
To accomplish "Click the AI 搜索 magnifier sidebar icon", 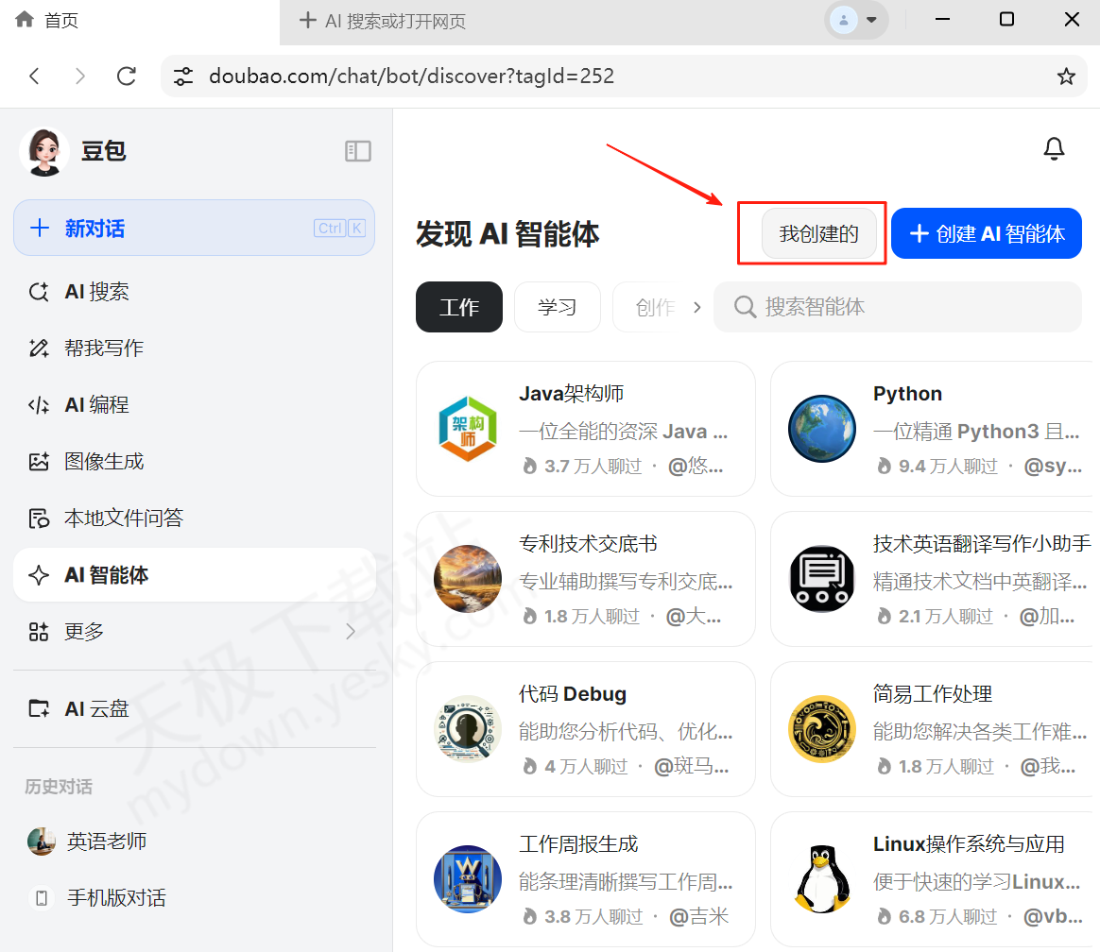I will point(39,292).
